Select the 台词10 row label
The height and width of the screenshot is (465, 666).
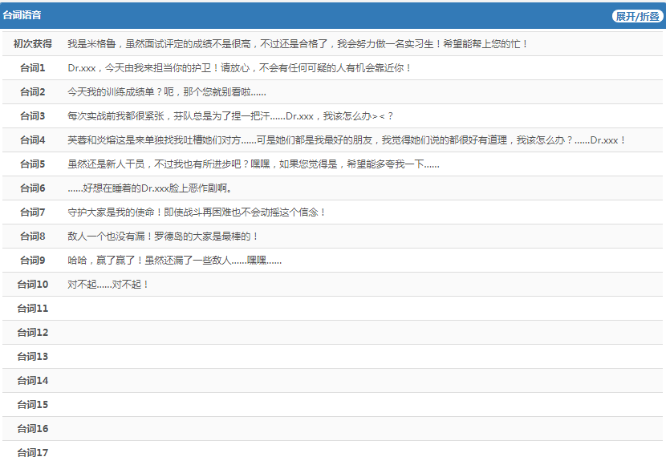(33, 285)
